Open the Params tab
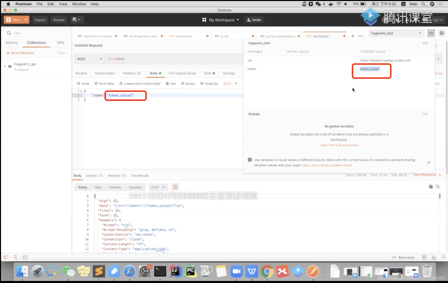448x283 pixels. click(x=81, y=73)
